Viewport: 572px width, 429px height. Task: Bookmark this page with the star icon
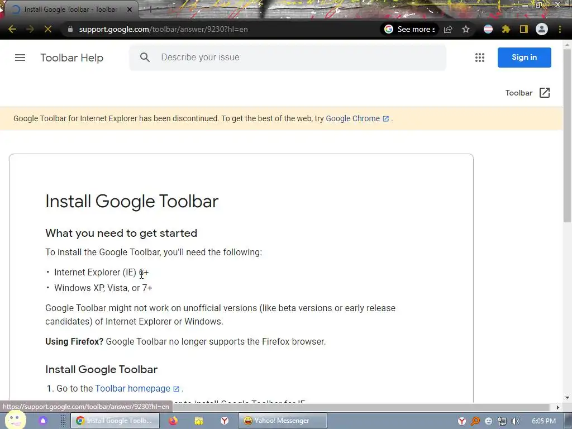(x=466, y=29)
